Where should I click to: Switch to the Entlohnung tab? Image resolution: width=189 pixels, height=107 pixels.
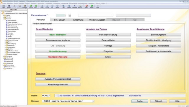tap(78, 20)
